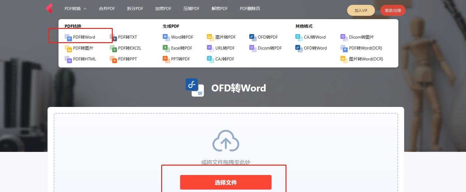Open the 加密PDF tab
Image resolution: width=466 pixels, height=192 pixels.
[x=163, y=9]
